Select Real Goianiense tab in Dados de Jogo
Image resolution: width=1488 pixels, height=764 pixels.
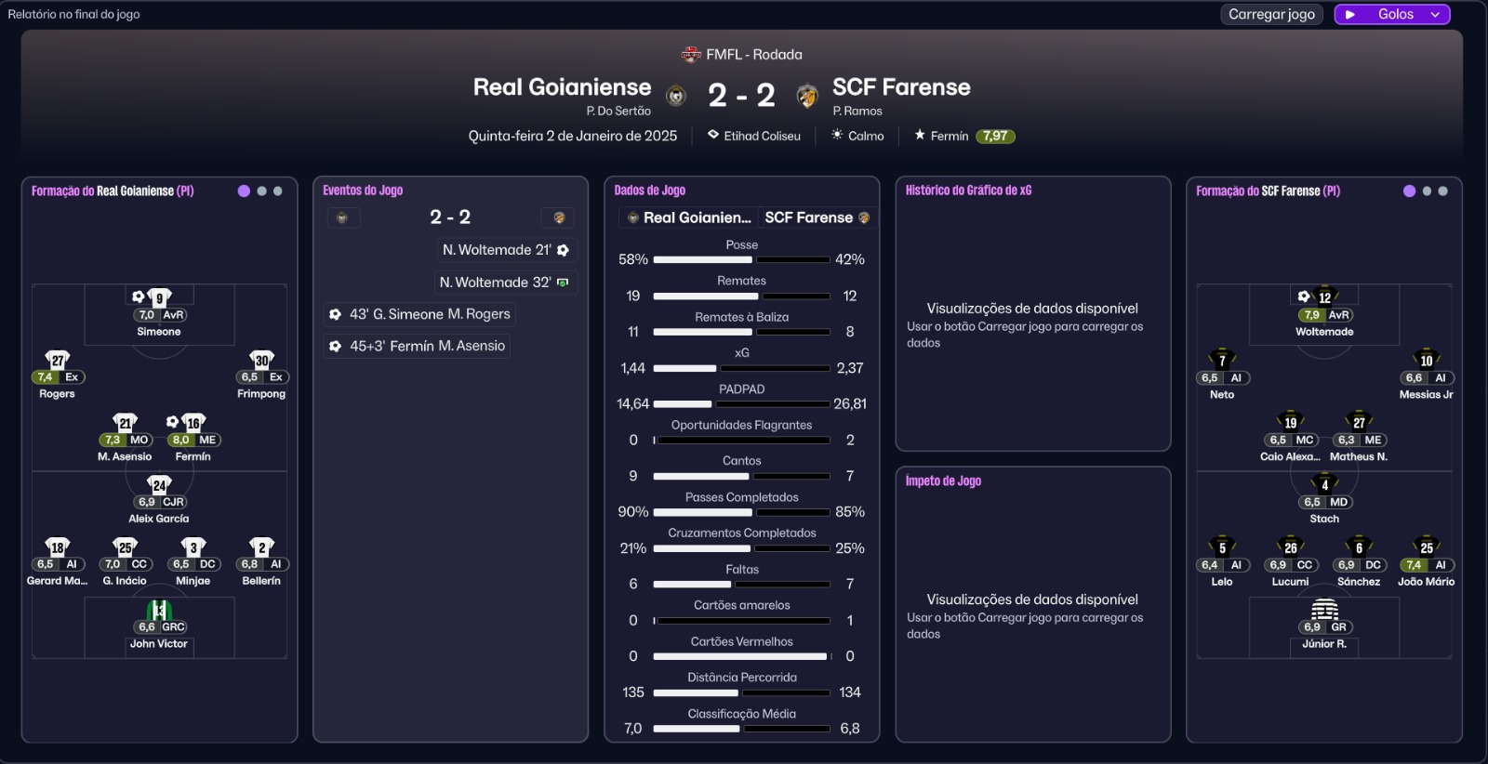pyautogui.click(x=688, y=217)
